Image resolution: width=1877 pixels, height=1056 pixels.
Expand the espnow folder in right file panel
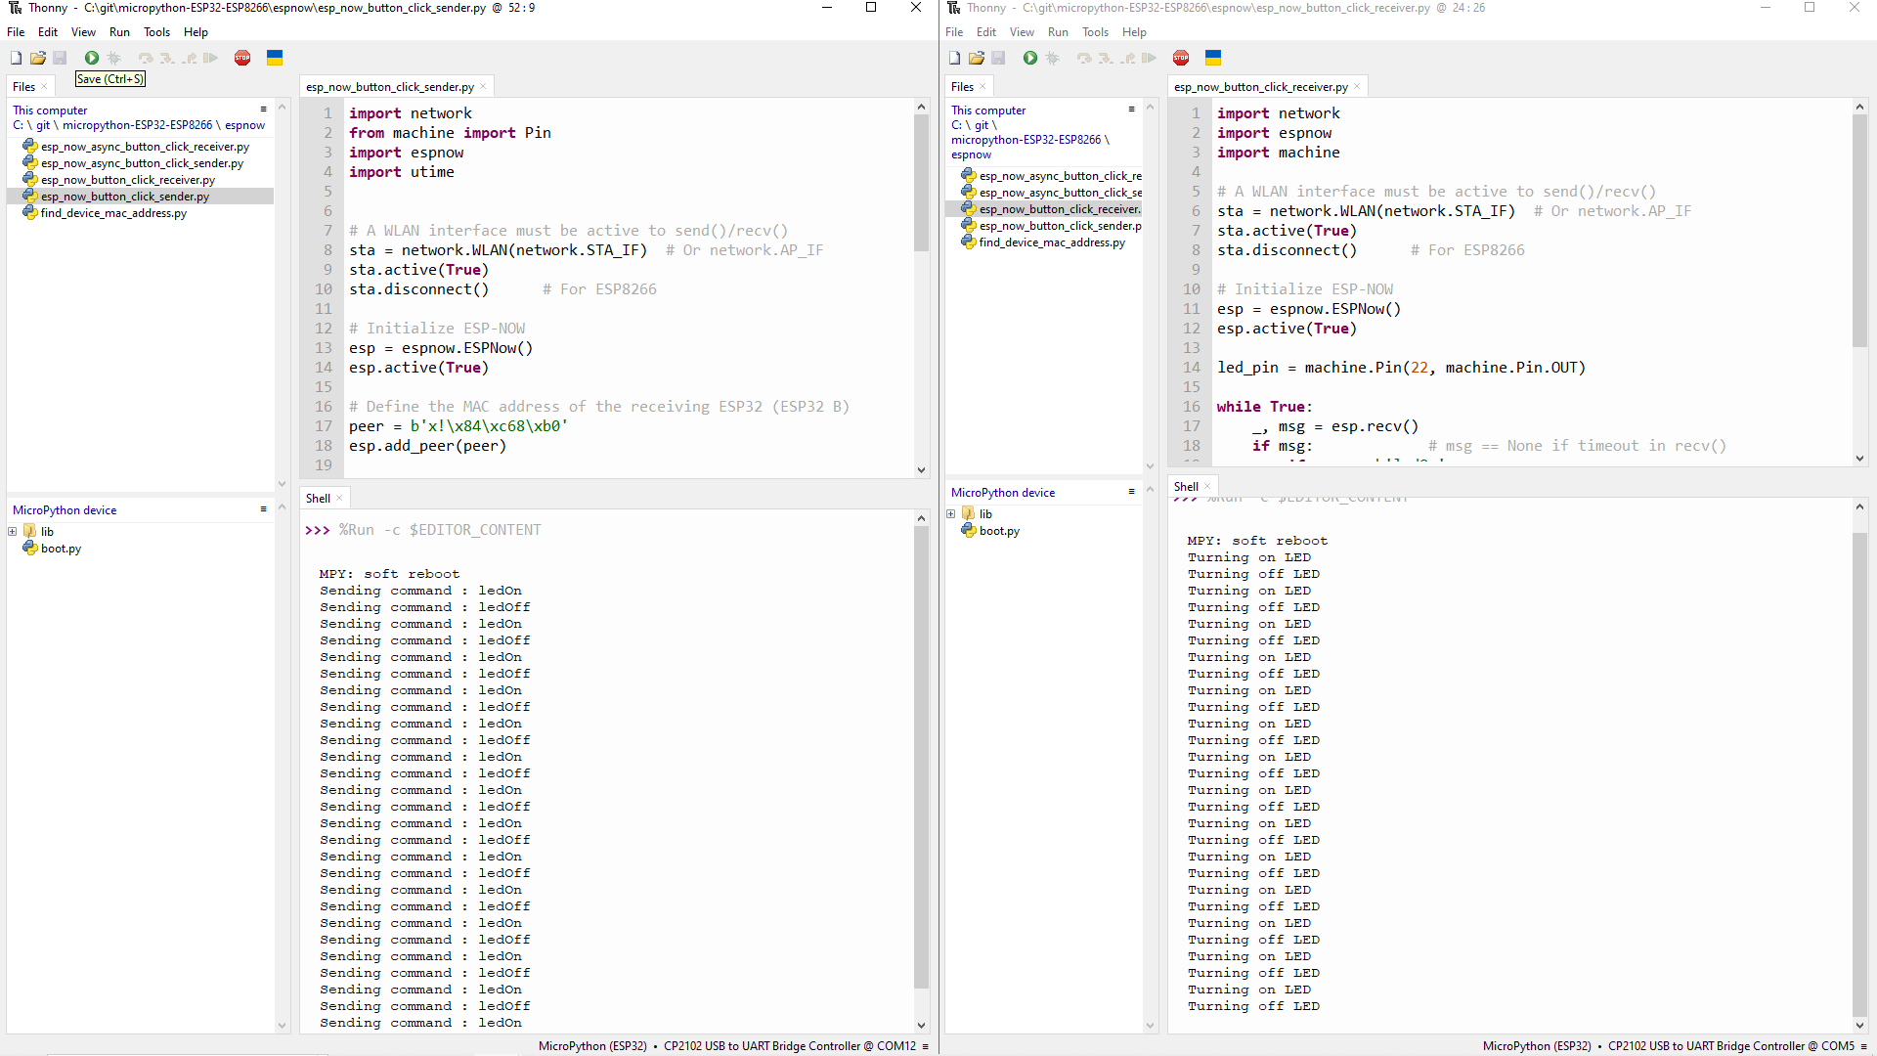971,154
